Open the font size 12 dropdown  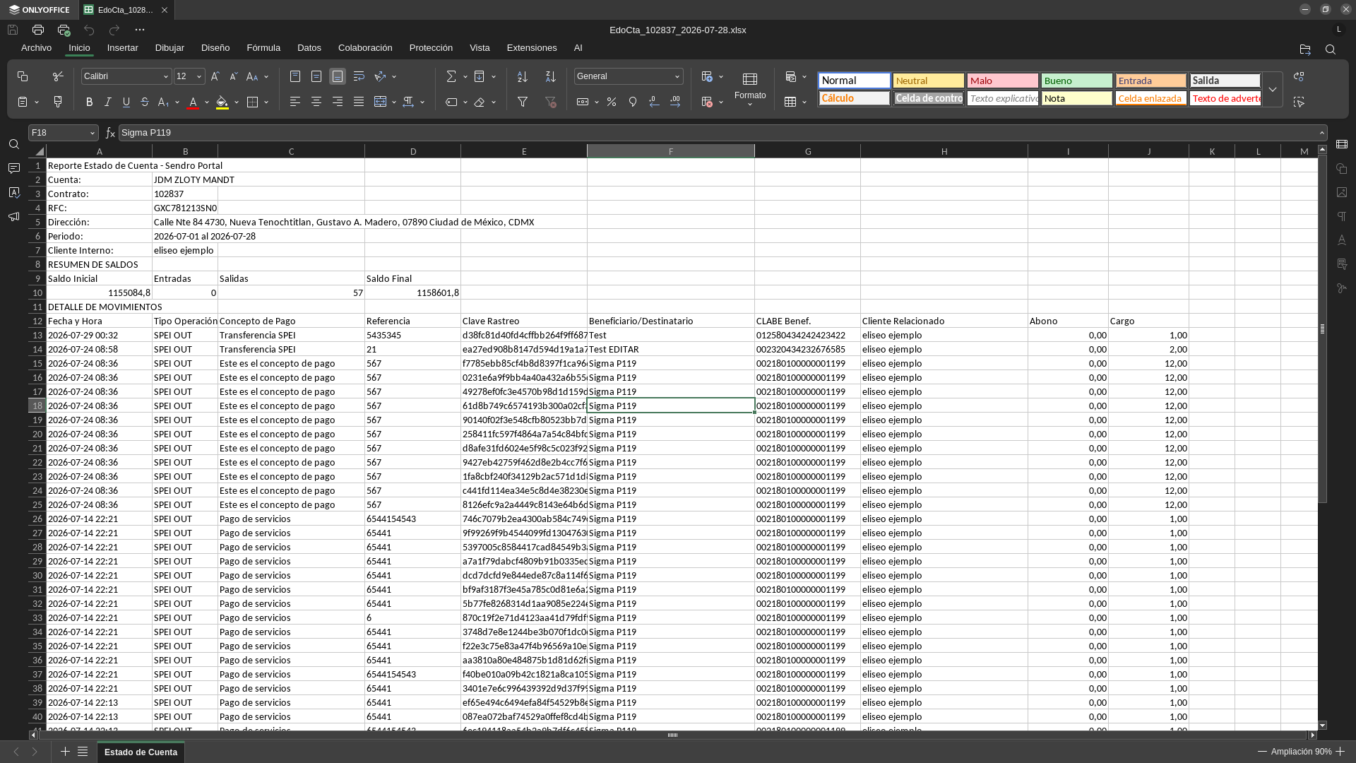pos(199,76)
